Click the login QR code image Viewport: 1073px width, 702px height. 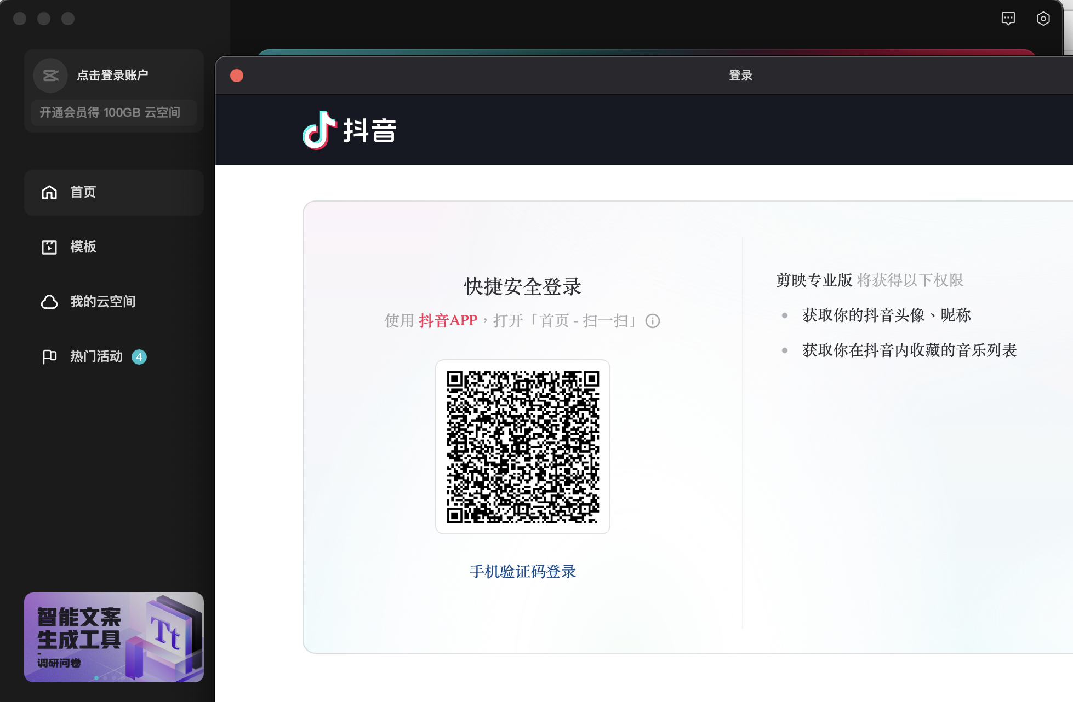(x=522, y=447)
